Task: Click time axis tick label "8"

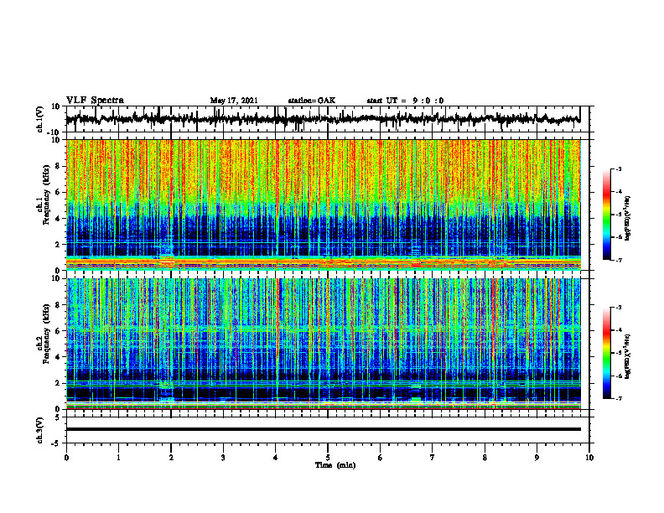Action: (x=485, y=458)
